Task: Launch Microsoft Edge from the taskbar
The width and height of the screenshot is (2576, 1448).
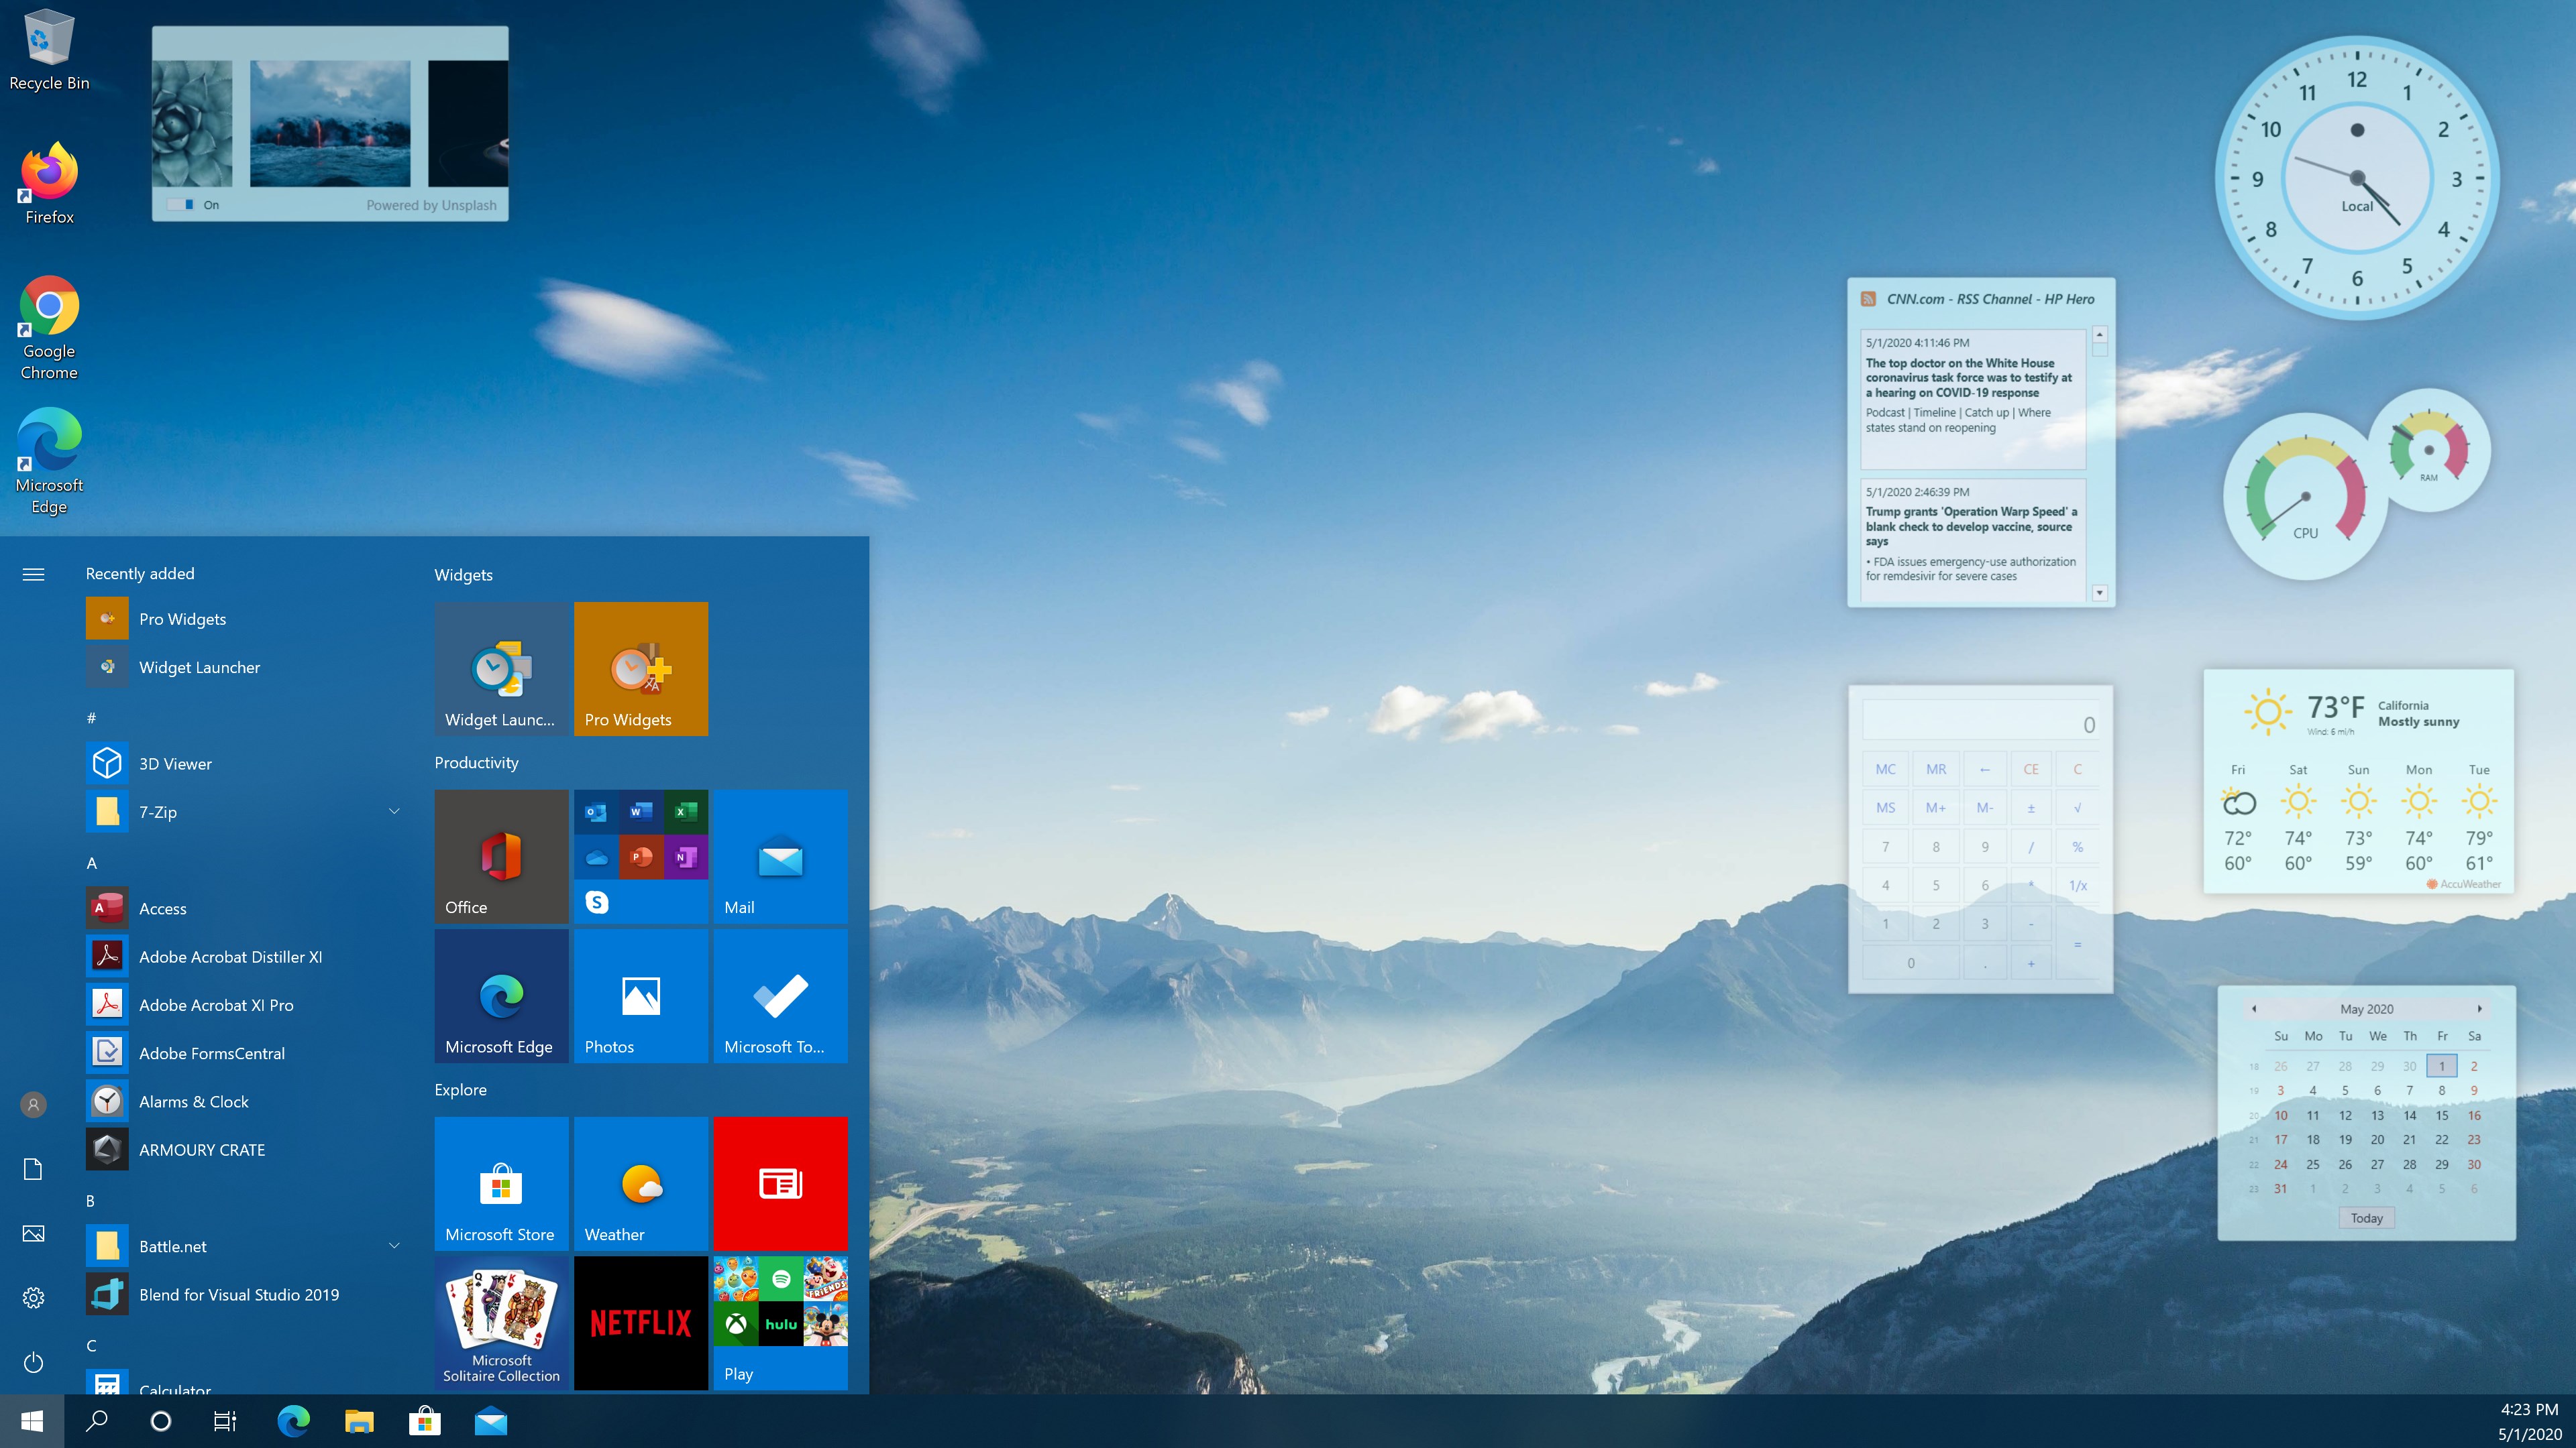Action: [293, 1421]
